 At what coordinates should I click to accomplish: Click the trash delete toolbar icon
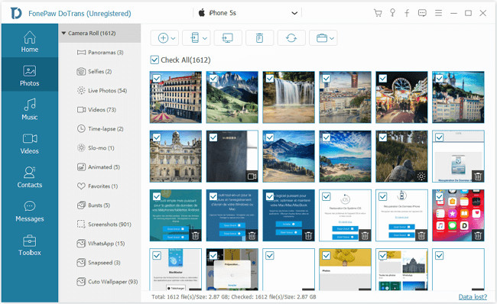pos(259,38)
